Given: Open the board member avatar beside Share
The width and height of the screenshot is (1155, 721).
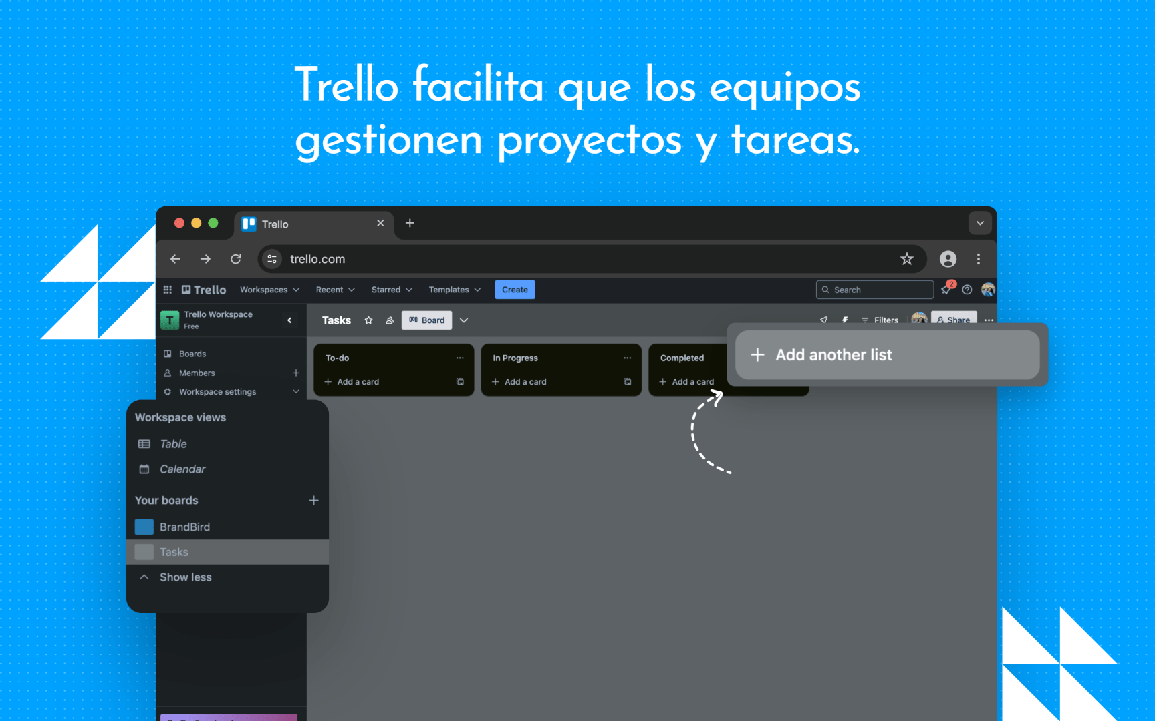Looking at the screenshot, I should [919, 318].
